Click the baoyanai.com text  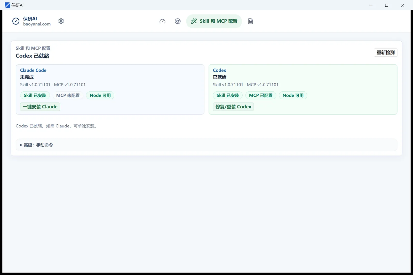pyautogui.click(x=37, y=24)
